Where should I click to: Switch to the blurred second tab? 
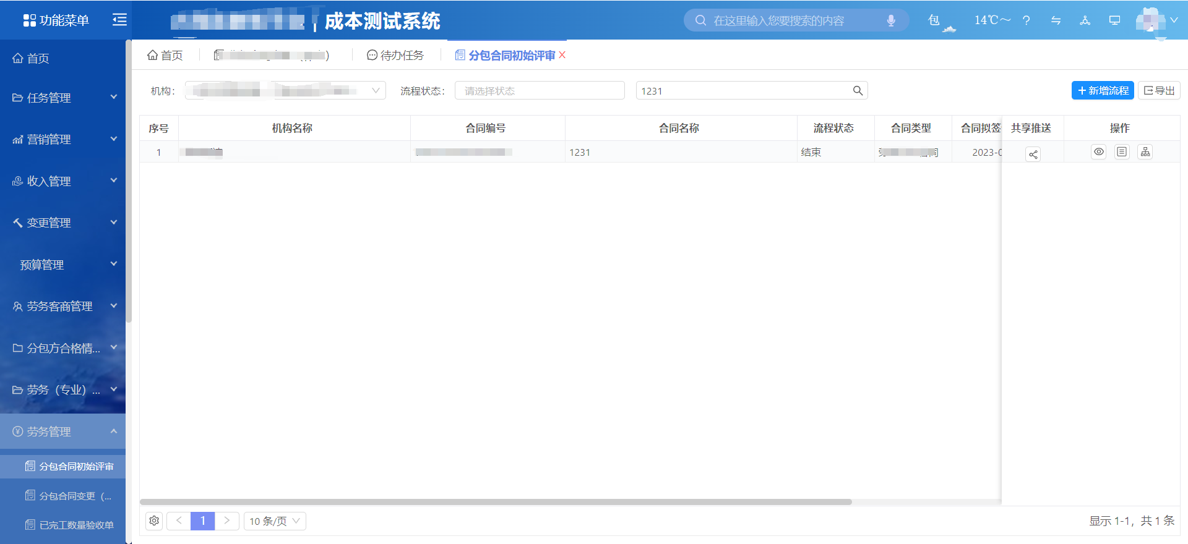pos(272,55)
